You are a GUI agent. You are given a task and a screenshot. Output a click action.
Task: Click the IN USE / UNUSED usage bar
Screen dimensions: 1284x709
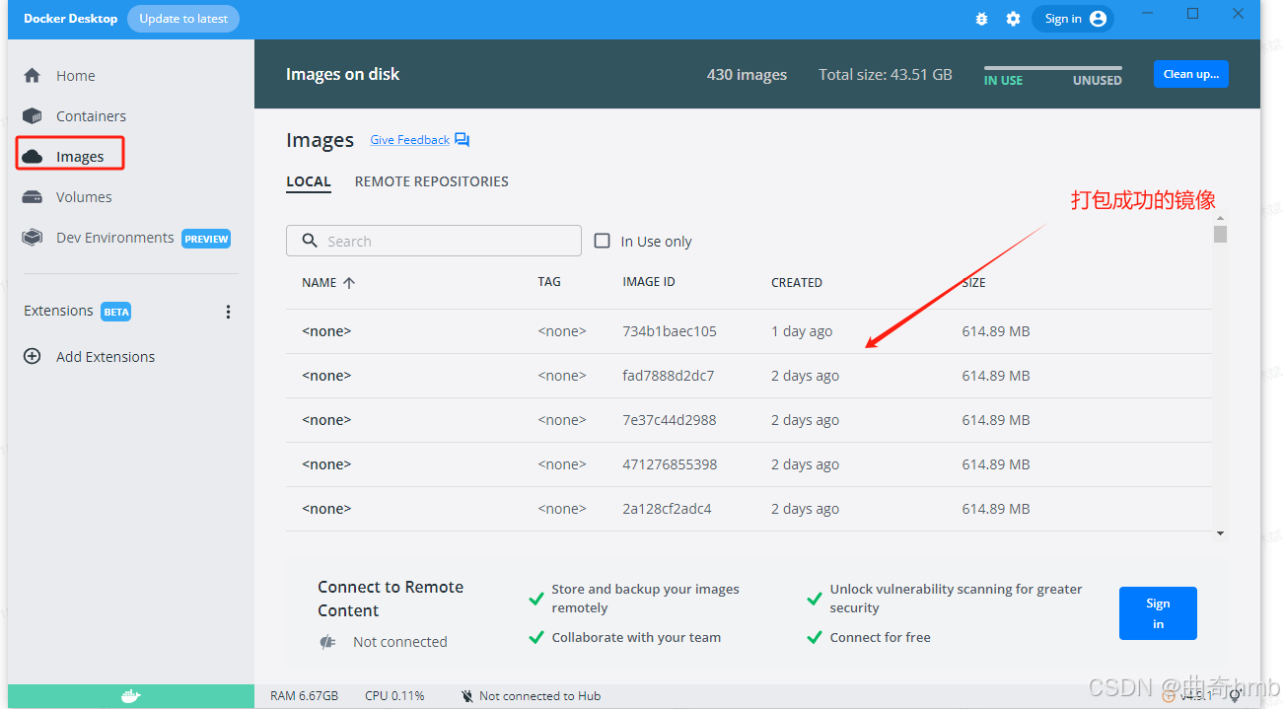click(x=1053, y=75)
